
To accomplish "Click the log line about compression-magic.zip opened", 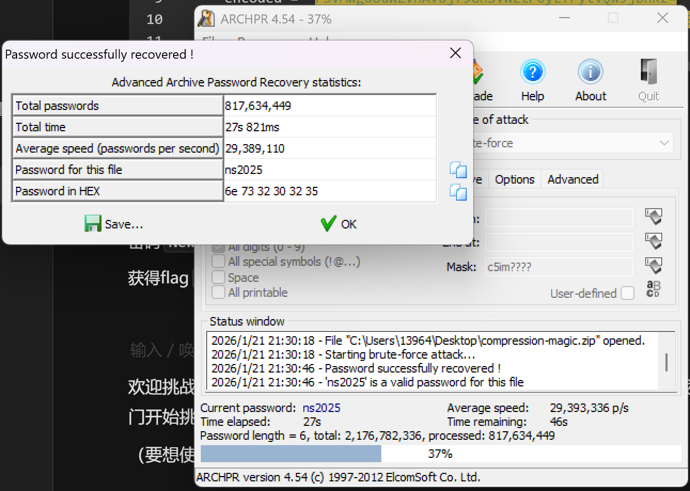I will 428,340.
